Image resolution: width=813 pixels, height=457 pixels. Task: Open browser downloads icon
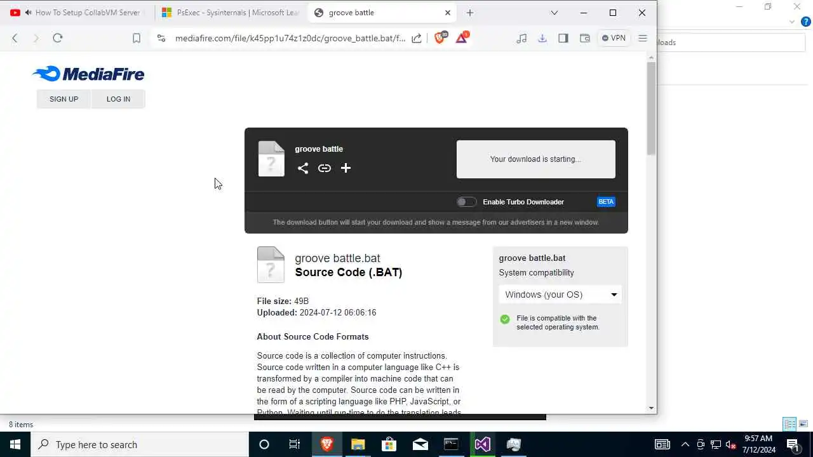click(542, 38)
